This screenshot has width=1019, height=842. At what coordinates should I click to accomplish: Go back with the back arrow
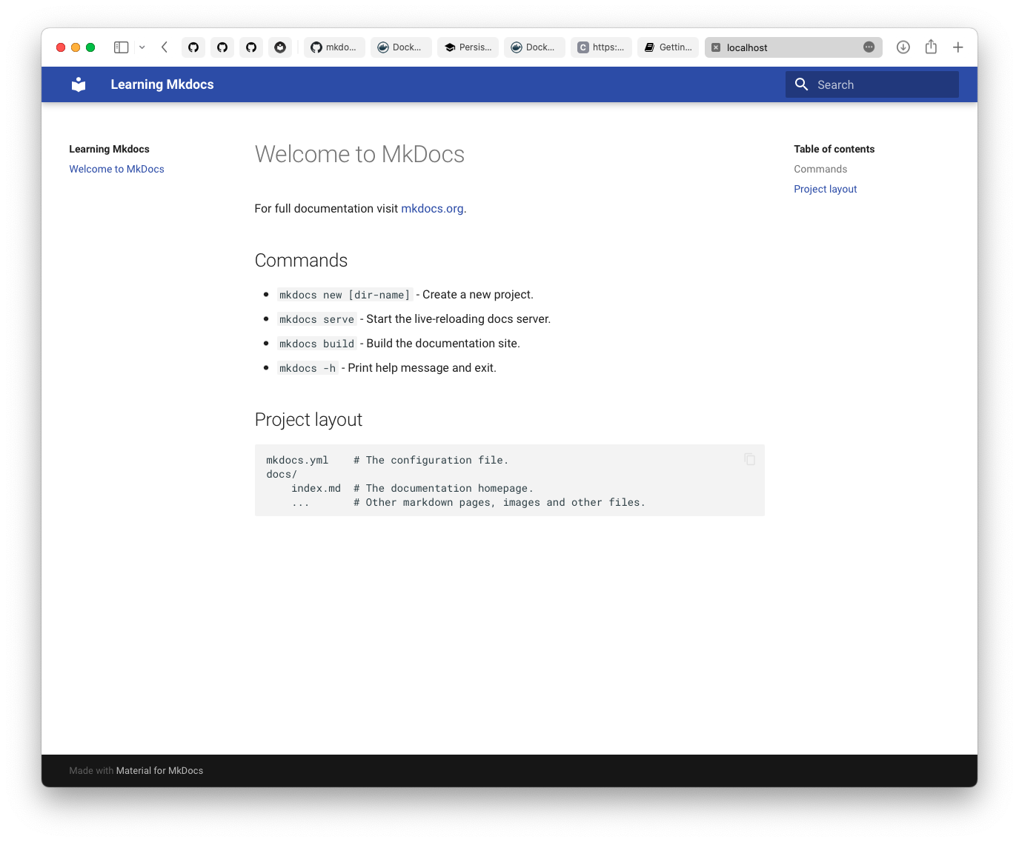tap(165, 47)
